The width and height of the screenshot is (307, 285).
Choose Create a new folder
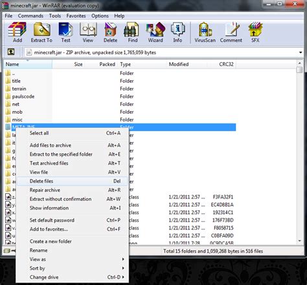[x=73, y=241]
